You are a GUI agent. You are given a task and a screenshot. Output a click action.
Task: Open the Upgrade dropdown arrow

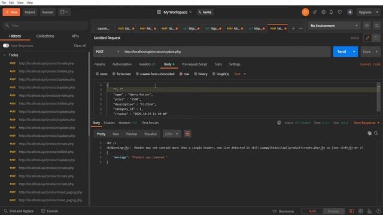pos(377,12)
